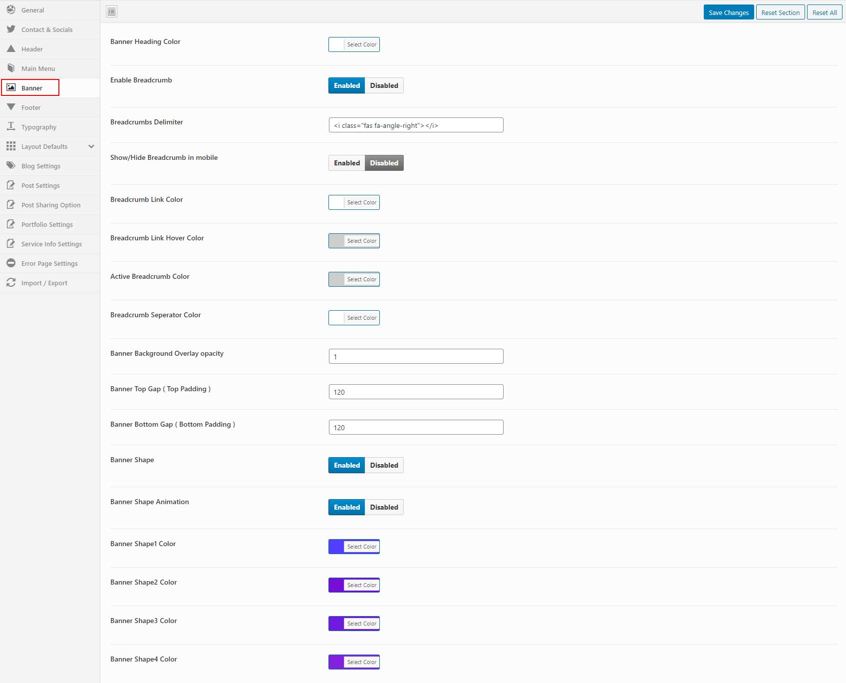
Task: Open Blog Settings section
Action: (50, 166)
